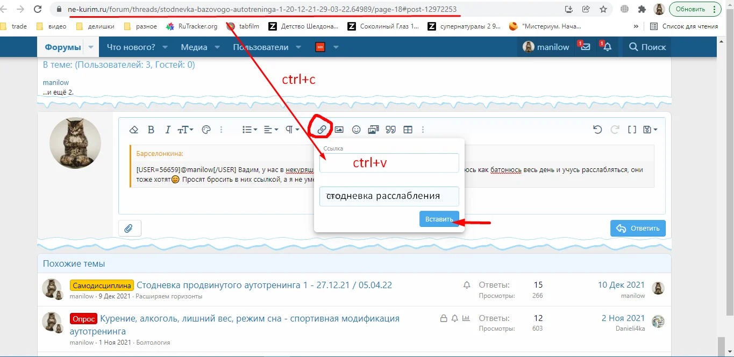The height and width of the screenshot is (357, 734).
Task: Bookmark this page with star icon
Action: (603, 9)
